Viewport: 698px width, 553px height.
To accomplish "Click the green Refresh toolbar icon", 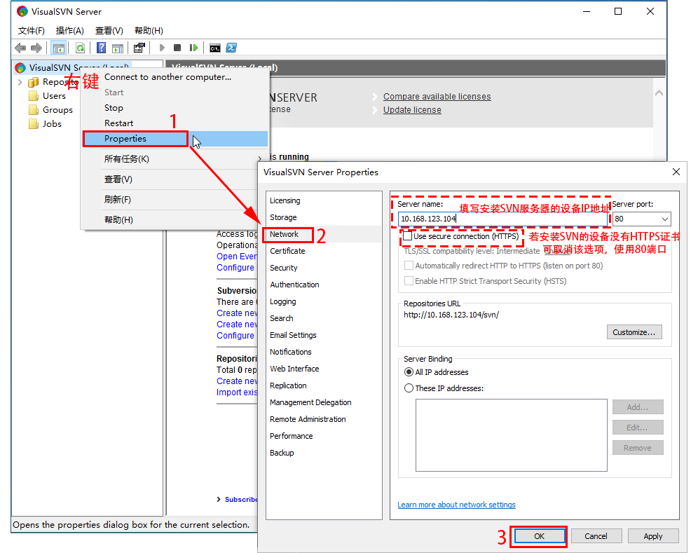I will coord(80,48).
